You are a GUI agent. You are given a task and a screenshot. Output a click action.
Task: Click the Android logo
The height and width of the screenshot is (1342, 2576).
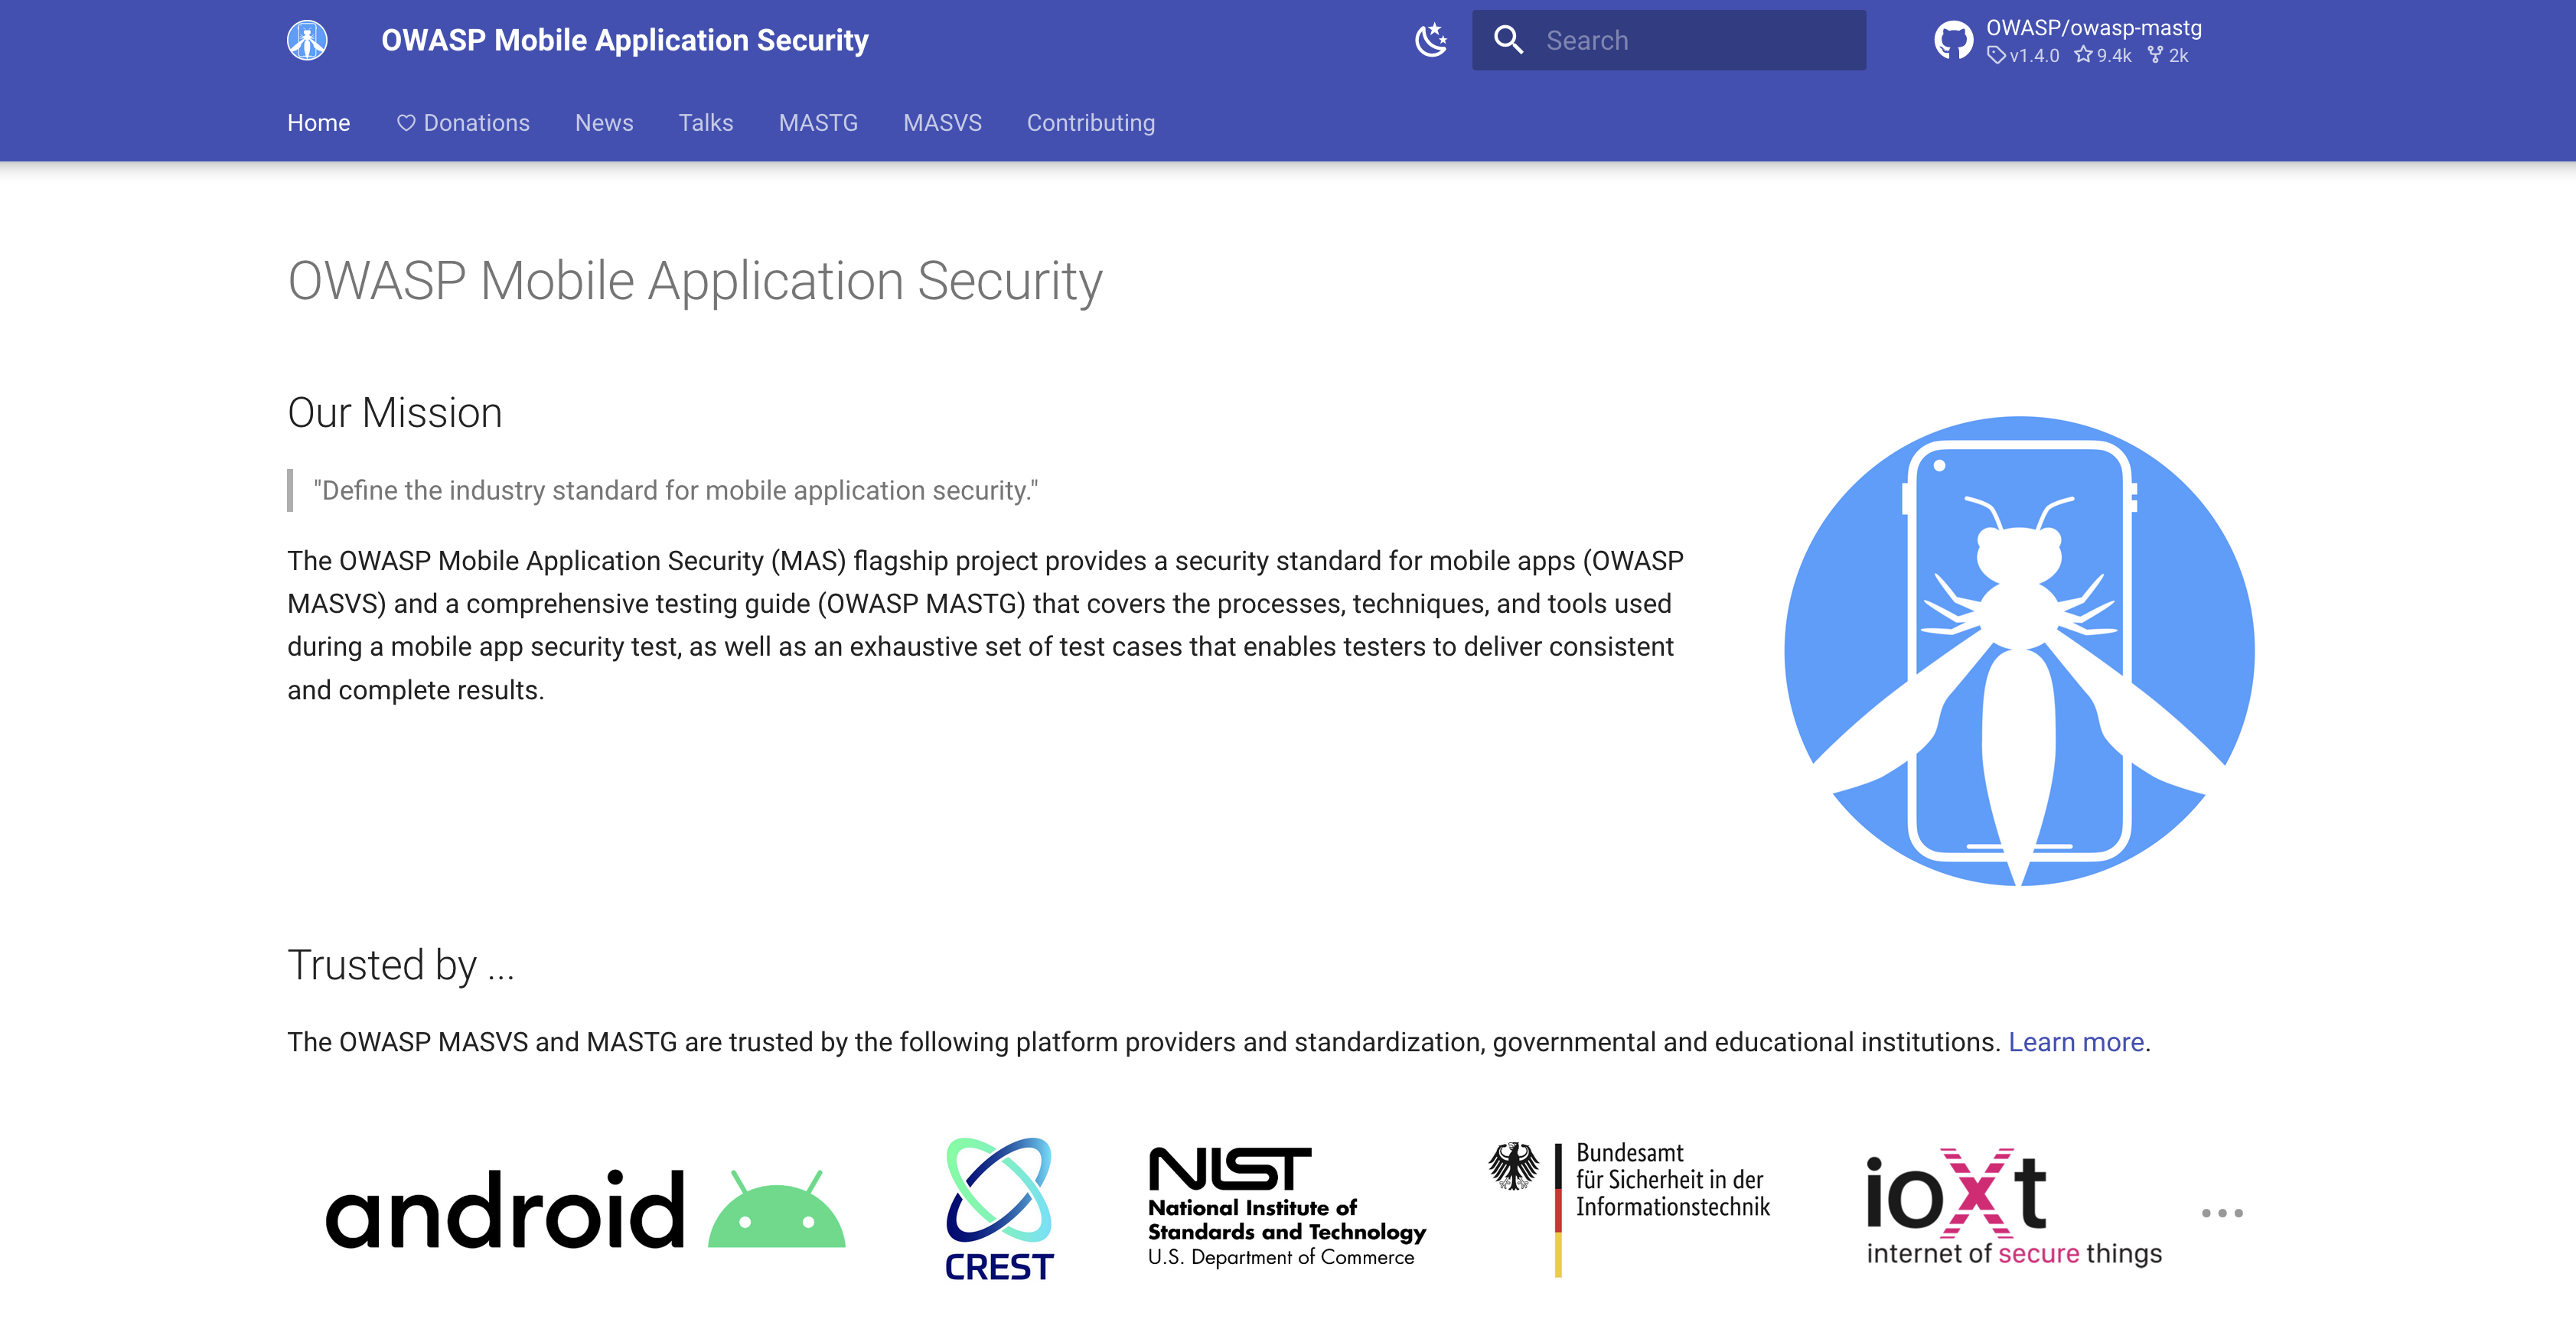585,1208
